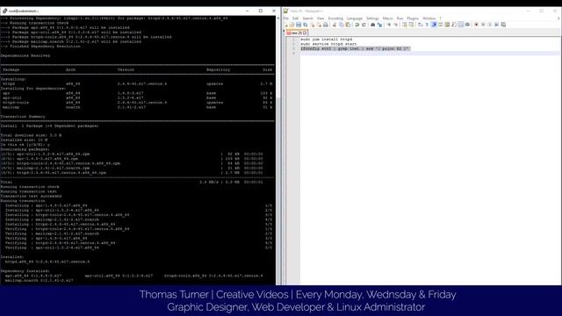
Task: Close the 'new 25' tab via its X
Action: pyautogui.click(x=305, y=33)
